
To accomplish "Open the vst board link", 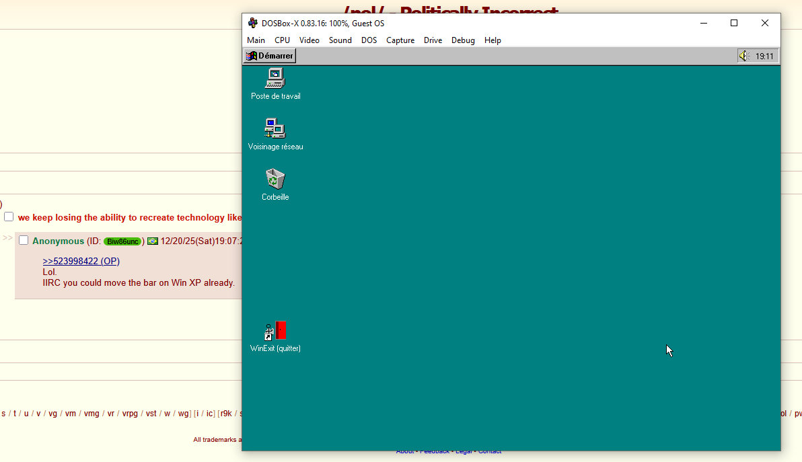I will 151,414.
